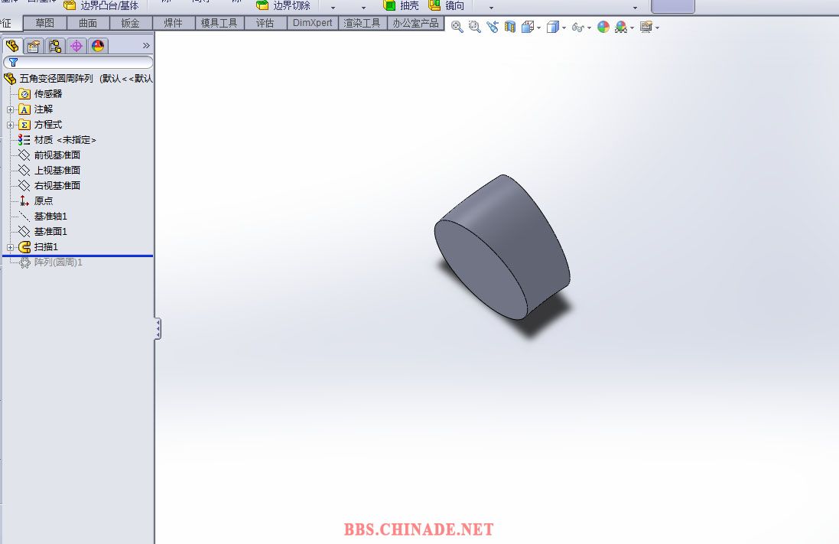Expand the 扫描1 sweep feature

11,247
